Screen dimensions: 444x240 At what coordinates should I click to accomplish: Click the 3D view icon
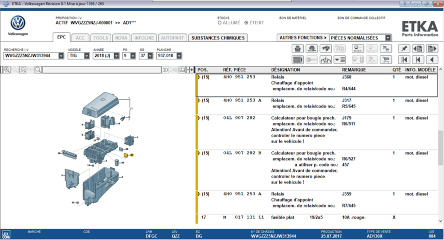coord(165,70)
